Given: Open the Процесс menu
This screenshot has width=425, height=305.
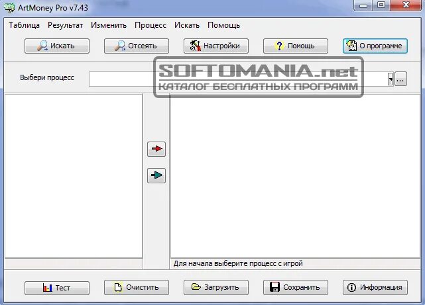Looking at the screenshot, I should tap(151, 25).
